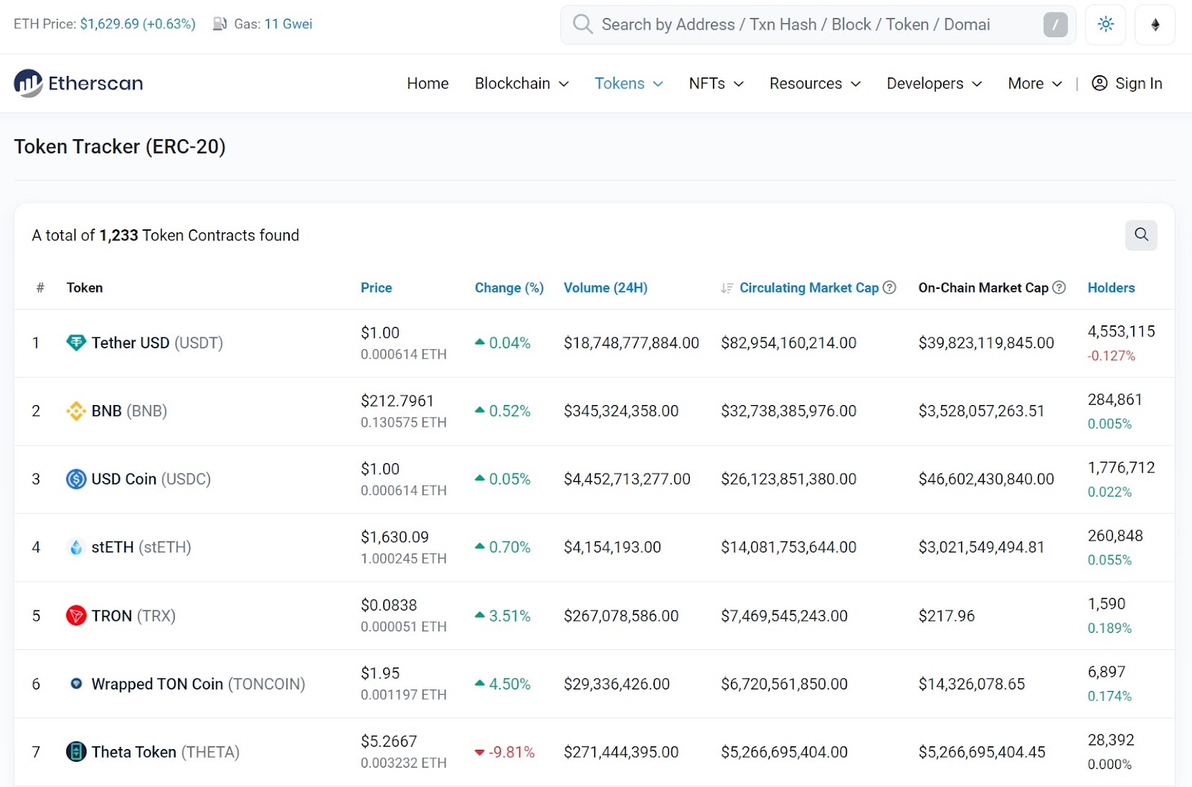The height and width of the screenshot is (787, 1192).
Task: Click USD Coin on-chain cap $46,602,430,840.00
Action: point(986,479)
